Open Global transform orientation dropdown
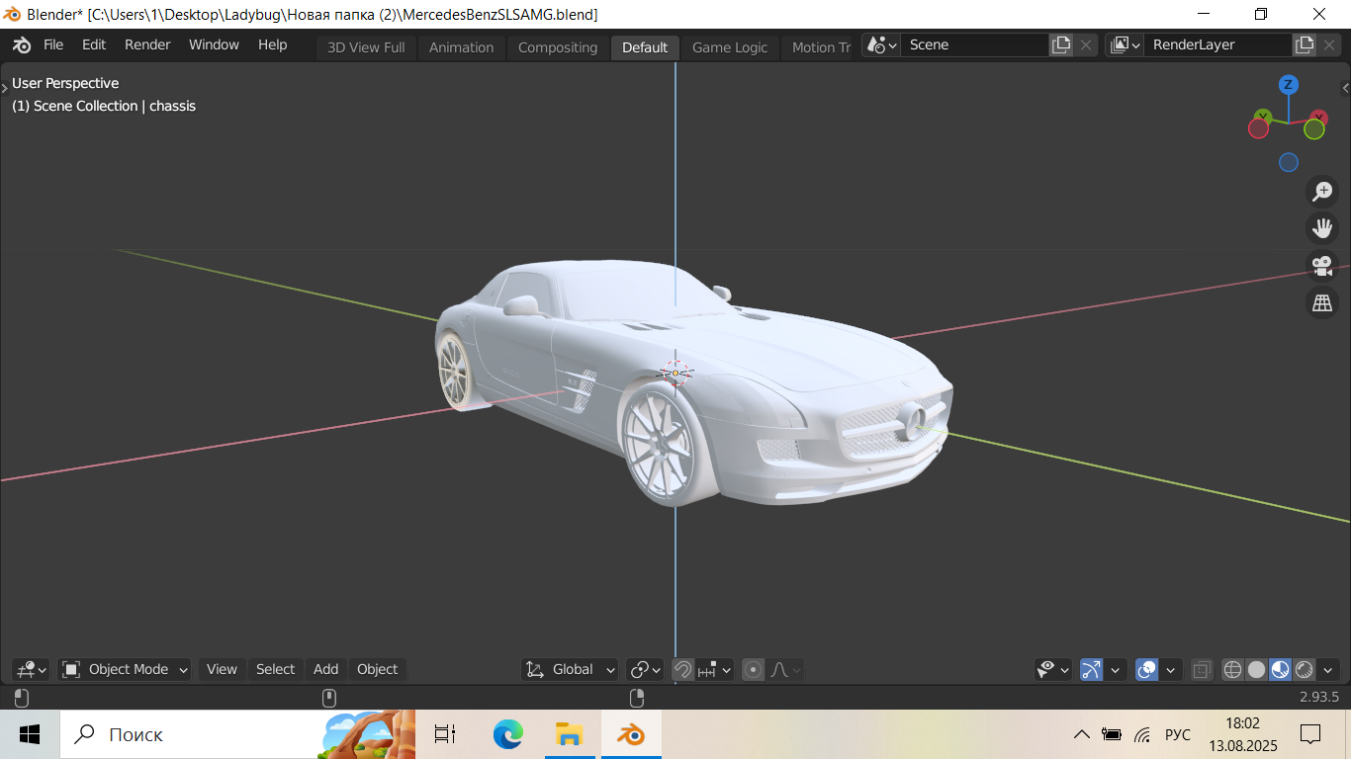This screenshot has width=1351, height=759. [x=571, y=670]
